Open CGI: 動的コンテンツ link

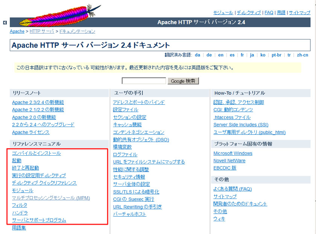(x=233, y=110)
